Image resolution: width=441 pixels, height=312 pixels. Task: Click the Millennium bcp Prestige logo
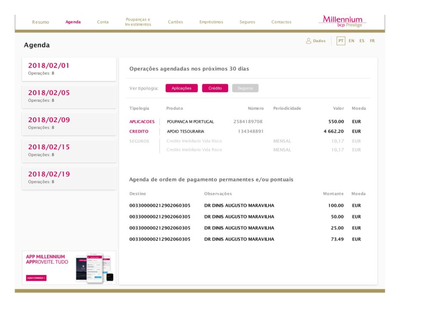[342, 20]
